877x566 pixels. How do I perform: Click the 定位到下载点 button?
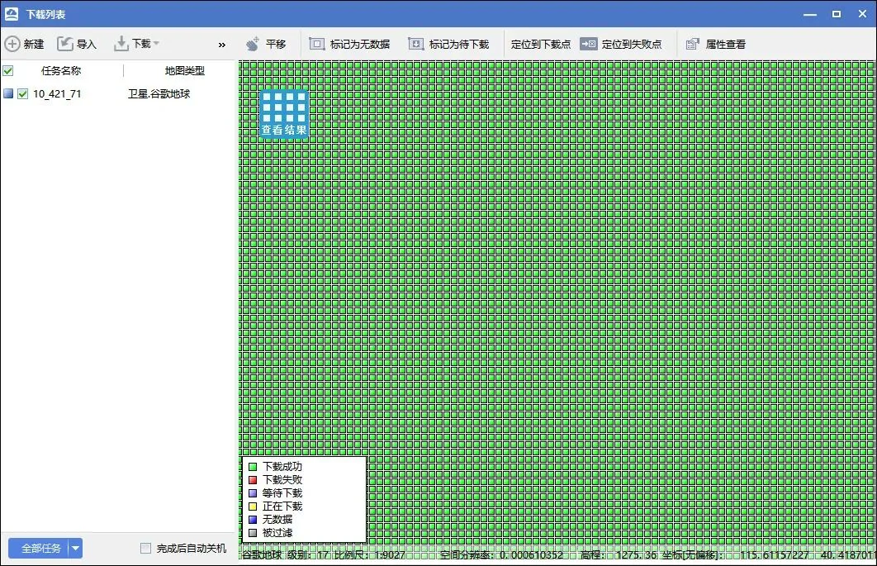[540, 45]
